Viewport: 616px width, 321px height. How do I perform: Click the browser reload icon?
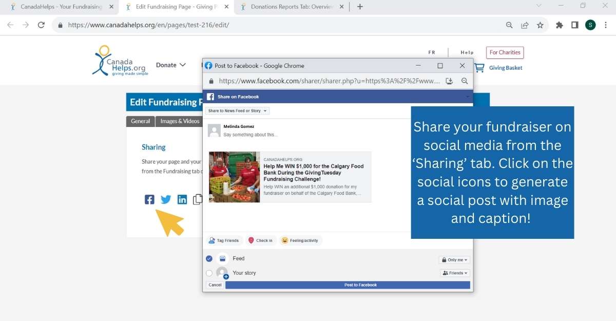42,25
